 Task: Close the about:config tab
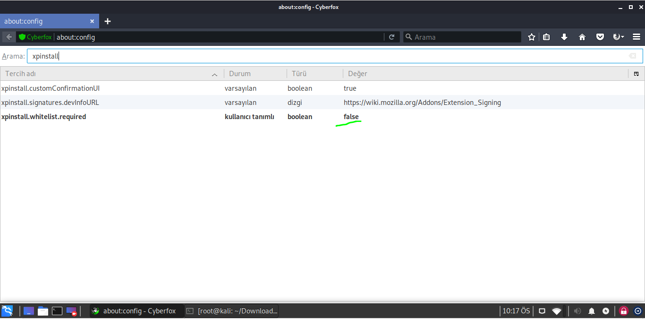pos(92,21)
